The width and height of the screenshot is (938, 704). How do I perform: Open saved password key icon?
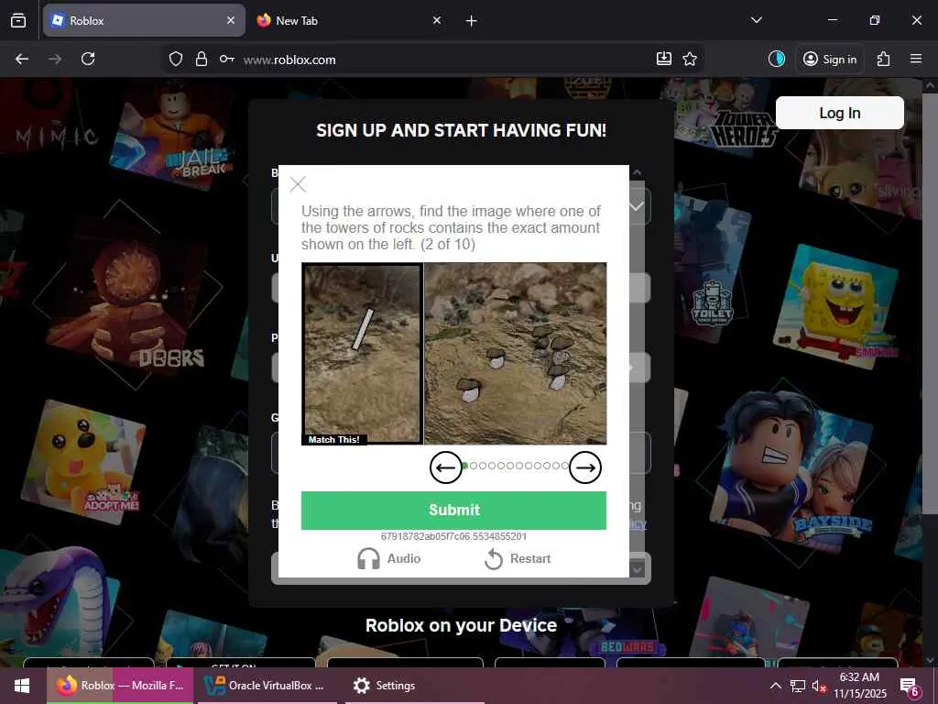(227, 59)
